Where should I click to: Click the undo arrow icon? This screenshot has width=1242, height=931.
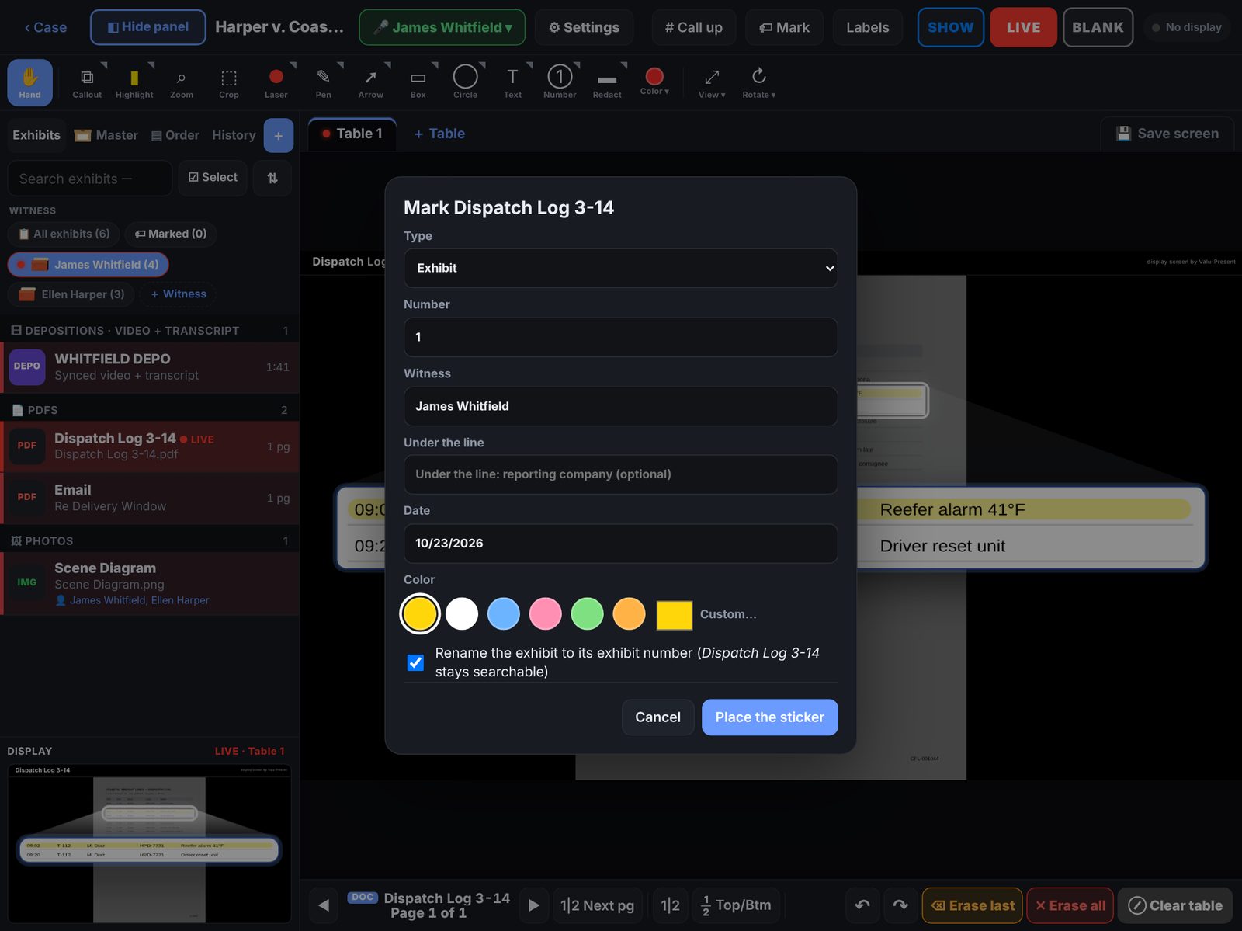coord(862,905)
